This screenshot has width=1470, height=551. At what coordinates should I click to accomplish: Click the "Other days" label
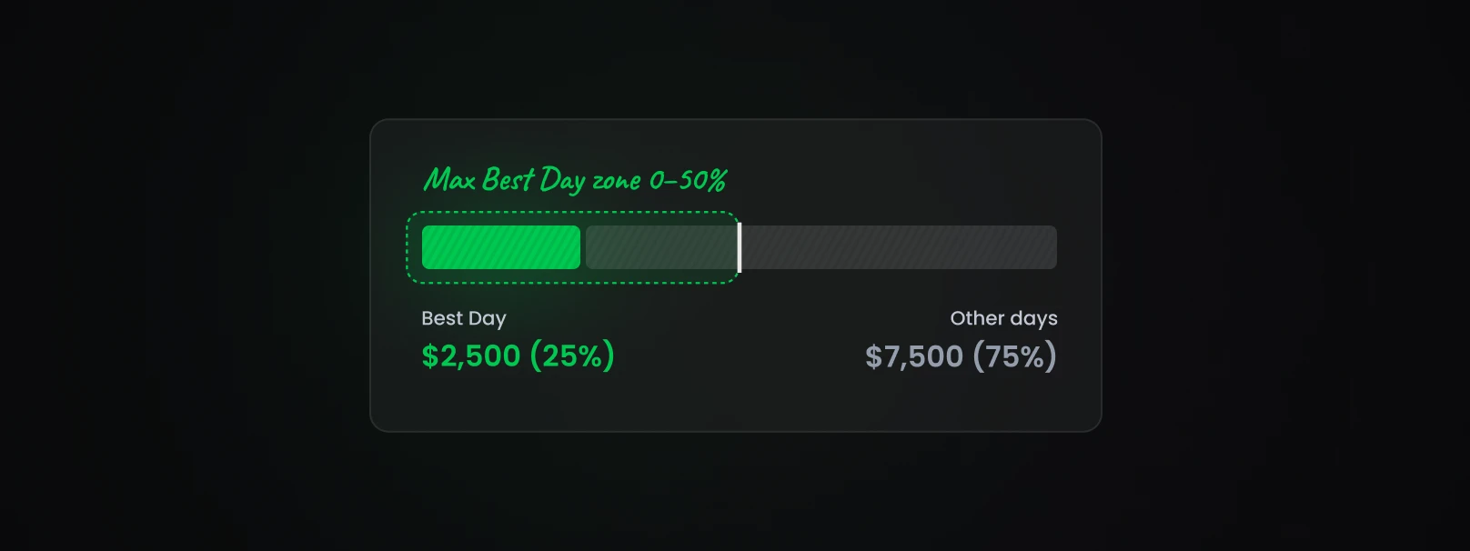(x=1003, y=318)
